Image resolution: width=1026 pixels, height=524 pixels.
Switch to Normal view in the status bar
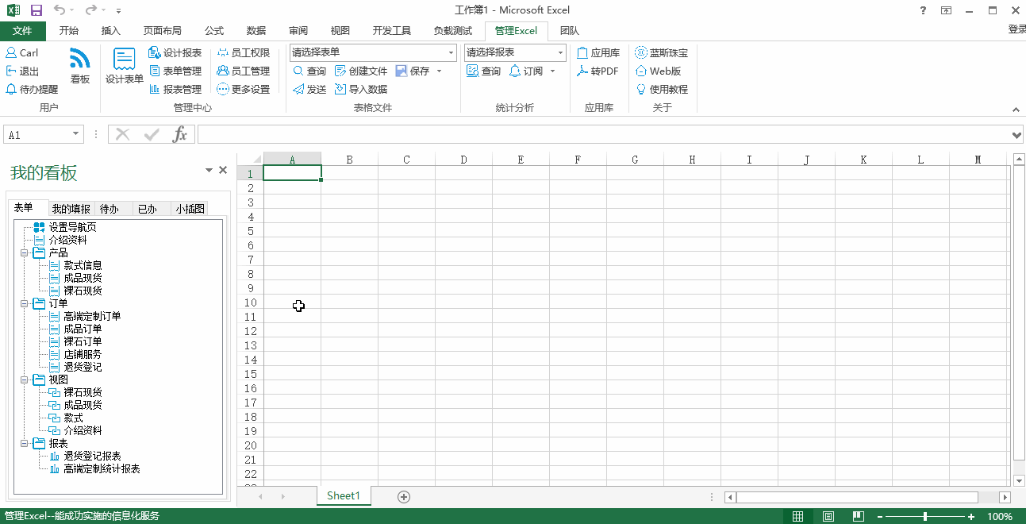(798, 516)
